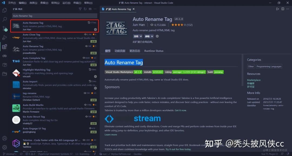Open extensions panel more actions ellipsis
Viewport: 292px width, 156px height.
coord(95,9)
